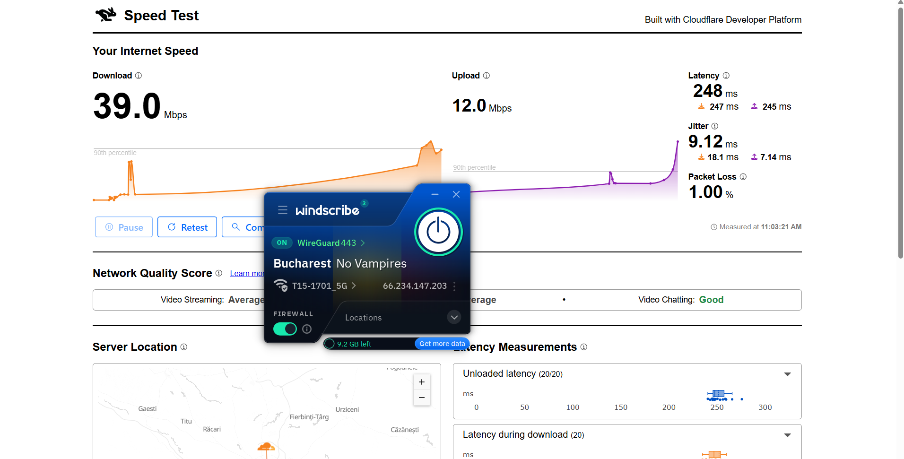Image resolution: width=904 pixels, height=459 pixels.
Task: Click 248 ms latency value
Action: tap(715, 91)
